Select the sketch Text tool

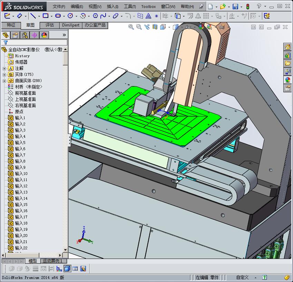point(148,16)
